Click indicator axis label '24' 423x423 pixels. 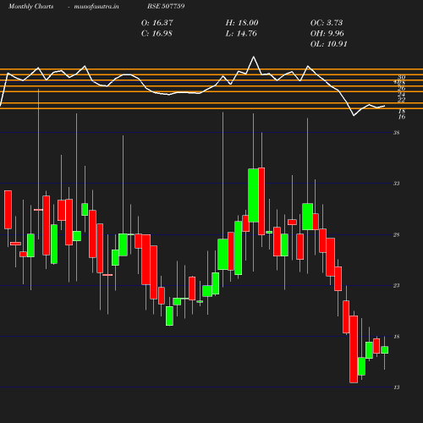pos(402,94)
